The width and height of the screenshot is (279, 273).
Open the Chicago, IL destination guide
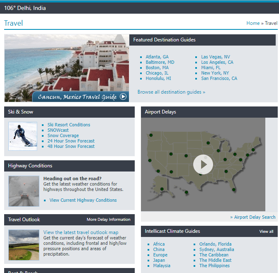[x=157, y=73]
